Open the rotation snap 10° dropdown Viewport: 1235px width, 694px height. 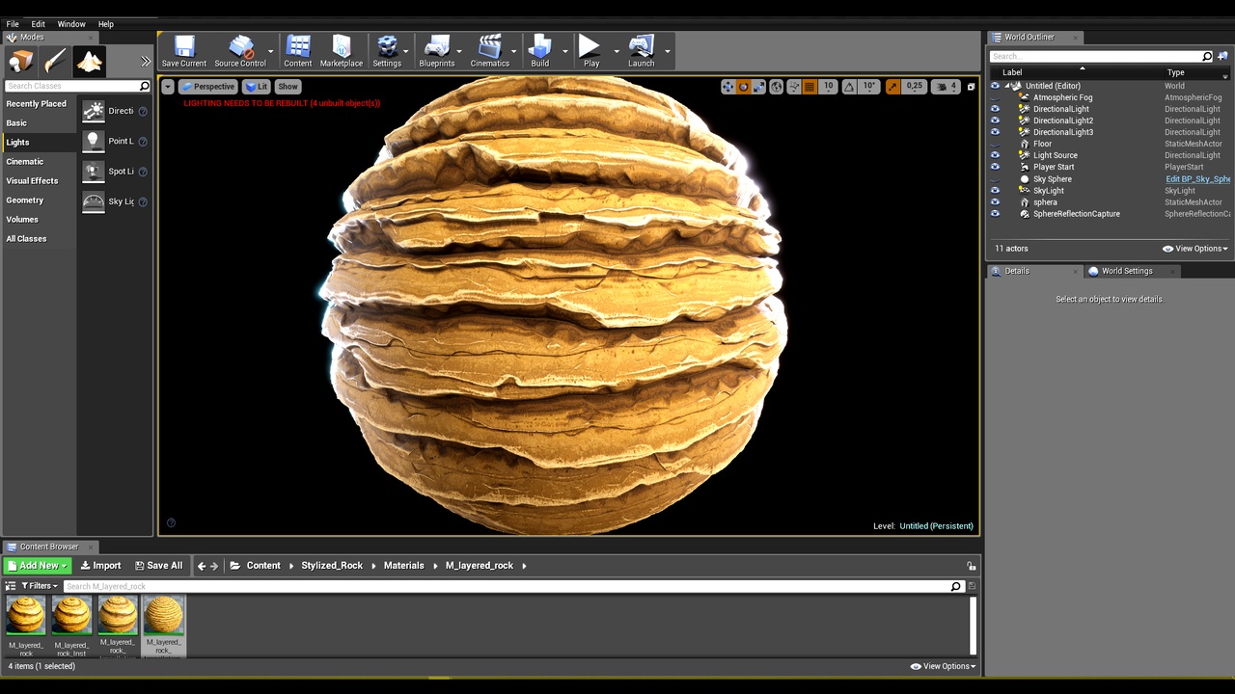point(869,87)
